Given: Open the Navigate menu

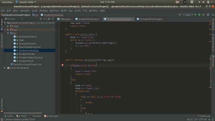Looking at the screenshot, I should (x=25, y=10).
